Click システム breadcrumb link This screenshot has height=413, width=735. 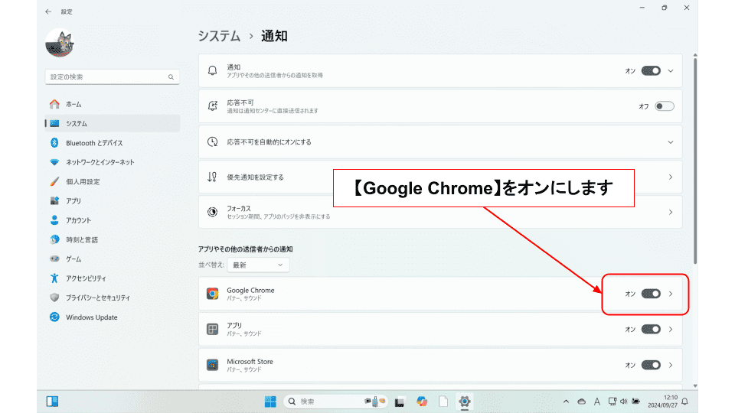click(x=218, y=36)
